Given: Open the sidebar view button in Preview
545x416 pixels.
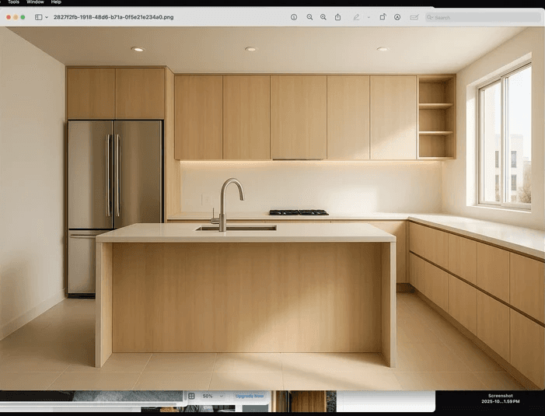Looking at the screenshot, I should (39, 17).
